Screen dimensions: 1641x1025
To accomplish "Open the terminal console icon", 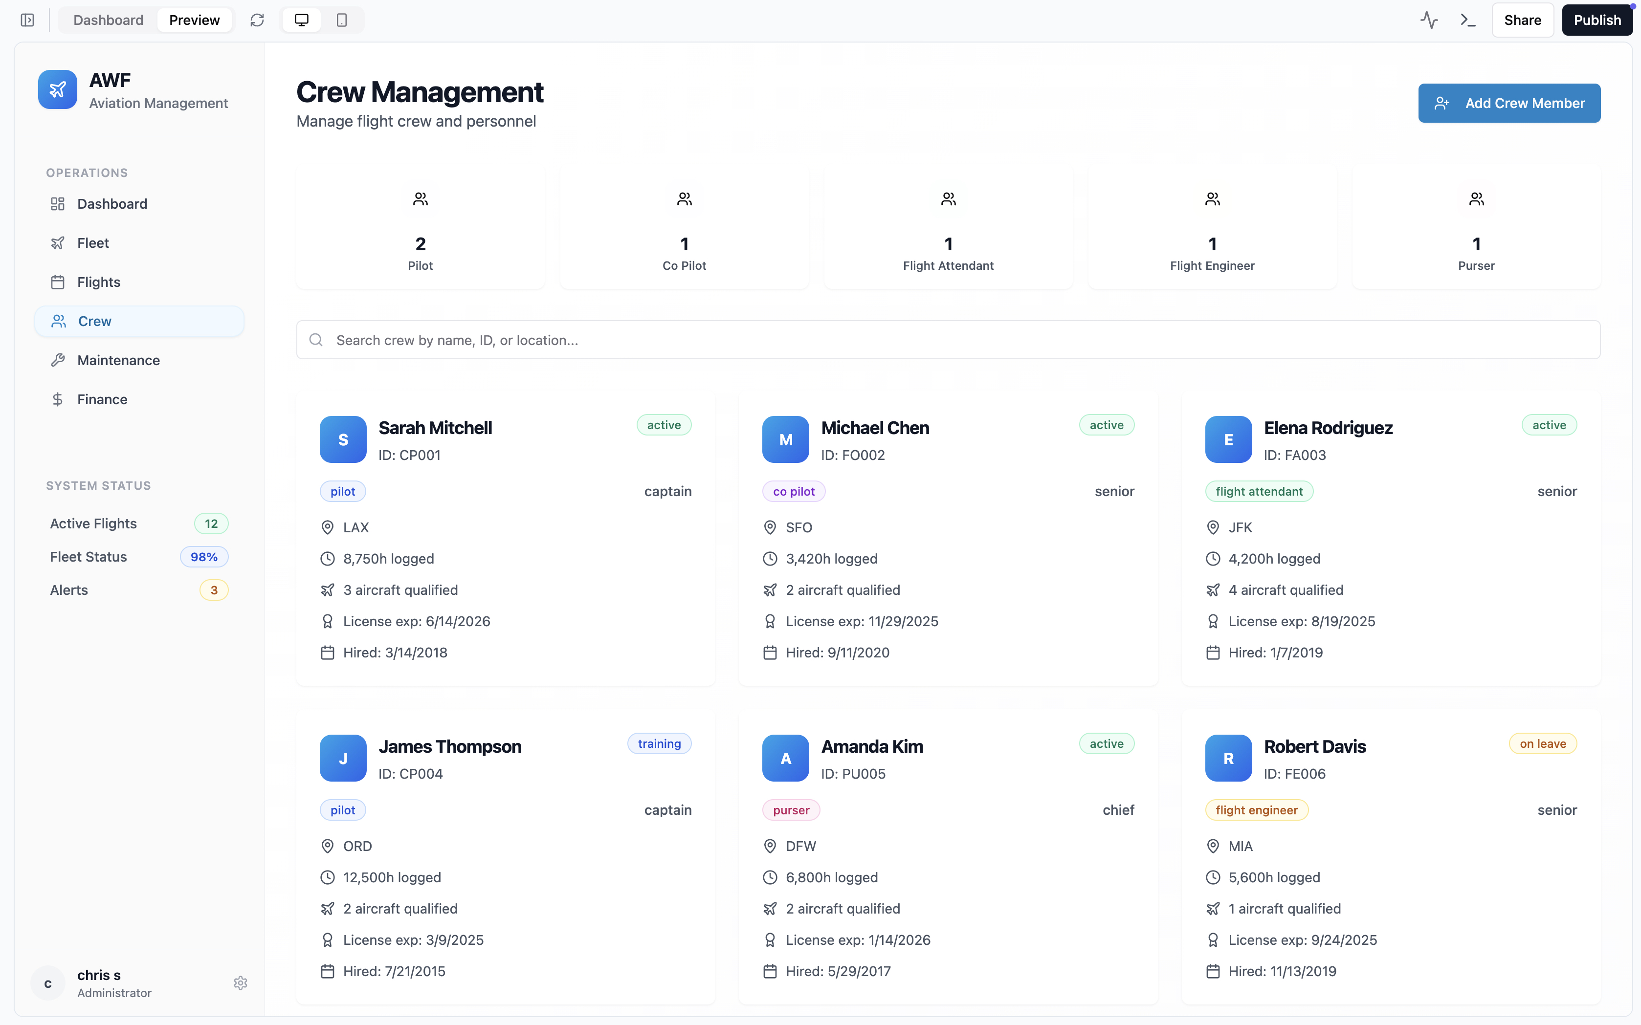I will click(1468, 21).
